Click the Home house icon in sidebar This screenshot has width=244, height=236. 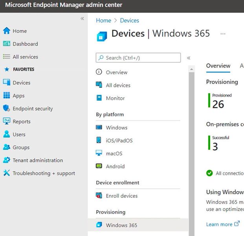[7, 31]
